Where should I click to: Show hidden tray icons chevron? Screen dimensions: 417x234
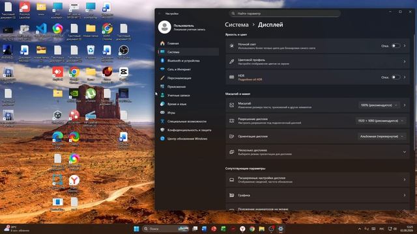[360, 229]
